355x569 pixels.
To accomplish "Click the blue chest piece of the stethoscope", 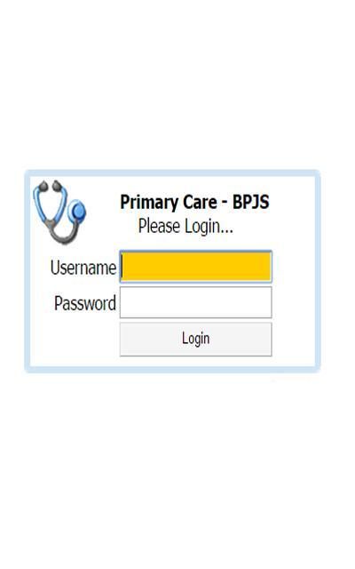I will (77, 211).
